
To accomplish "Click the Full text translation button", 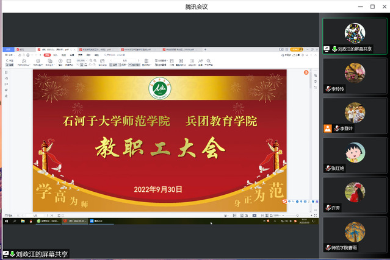I will tap(161, 65).
